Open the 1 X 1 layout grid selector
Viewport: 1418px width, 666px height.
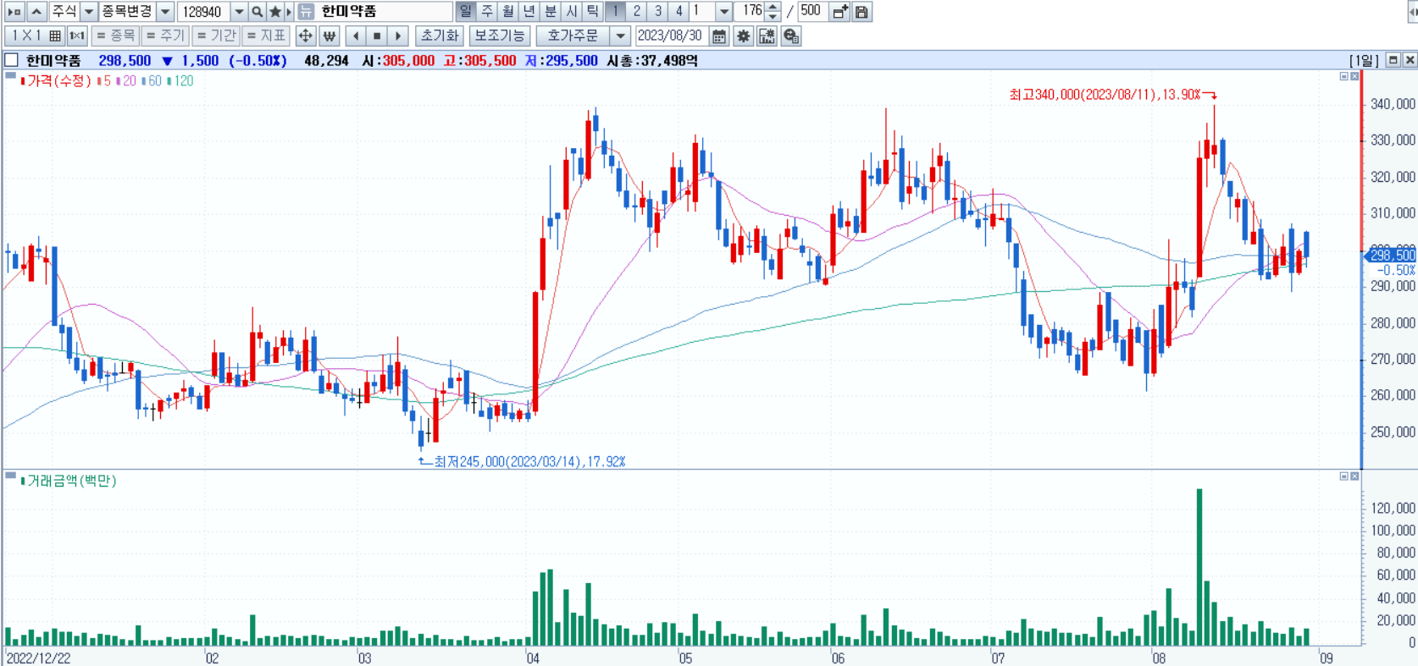tap(35, 36)
